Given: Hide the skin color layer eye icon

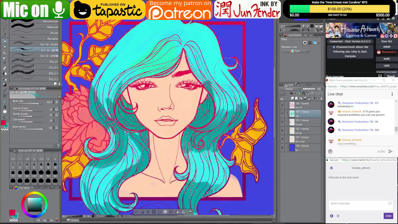Looking at the screenshot, I should tap(282, 139).
